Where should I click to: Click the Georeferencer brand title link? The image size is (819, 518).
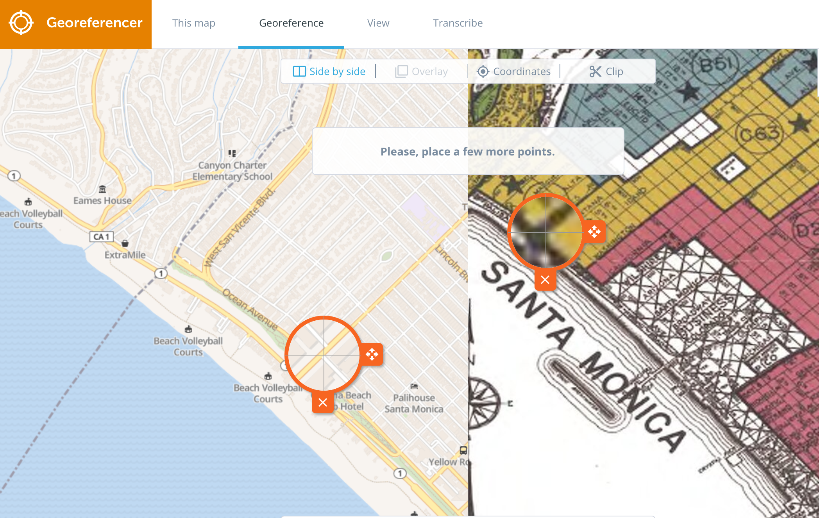tap(94, 23)
